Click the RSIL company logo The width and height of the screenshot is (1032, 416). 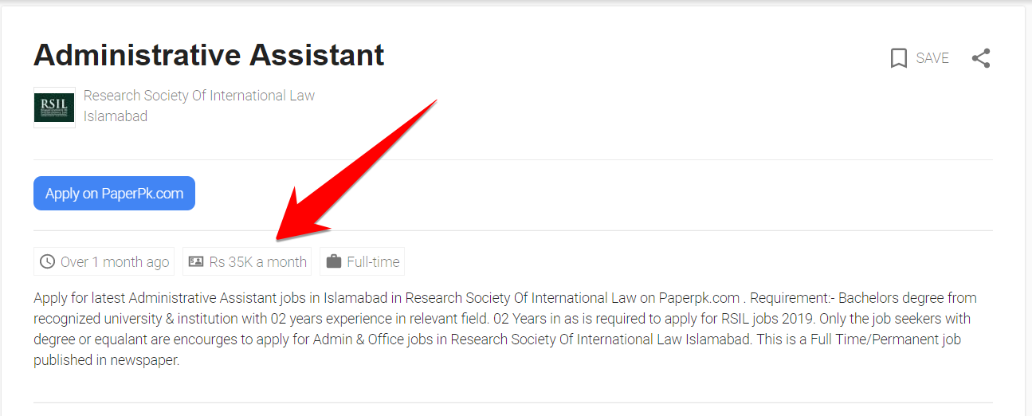(x=54, y=108)
